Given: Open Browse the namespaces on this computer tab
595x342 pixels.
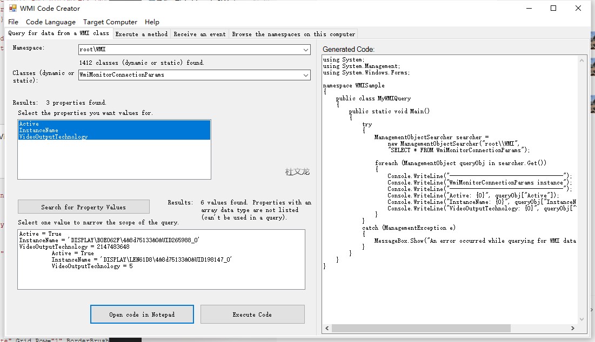Looking at the screenshot, I should click(x=293, y=34).
